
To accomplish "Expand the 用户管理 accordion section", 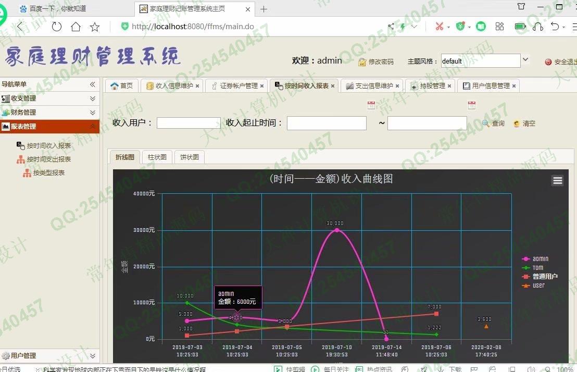I will coord(49,356).
